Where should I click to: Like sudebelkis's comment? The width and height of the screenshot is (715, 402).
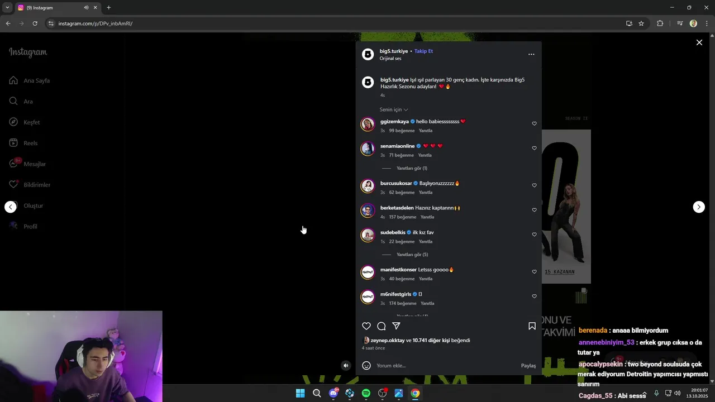click(x=534, y=234)
